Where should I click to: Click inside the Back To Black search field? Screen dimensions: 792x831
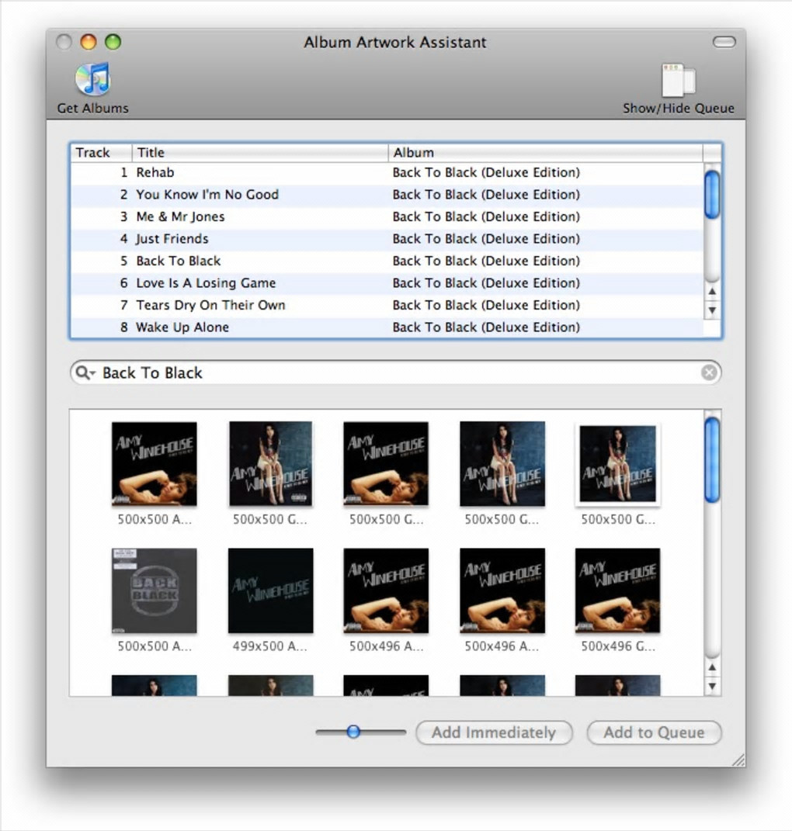[395, 372]
